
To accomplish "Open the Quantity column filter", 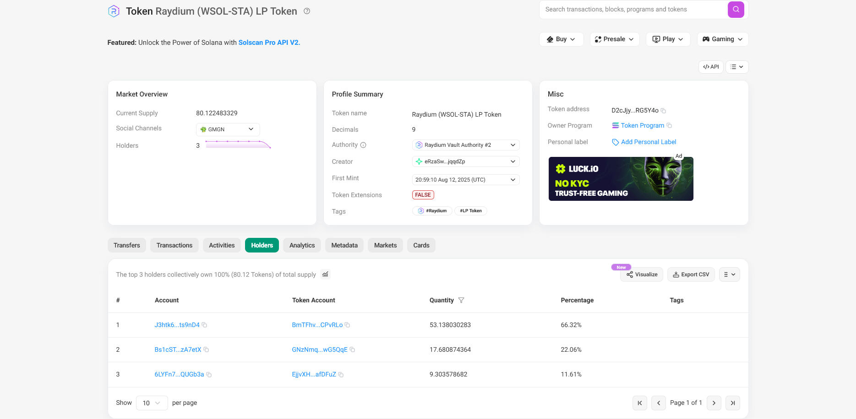I will click(x=461, y=300).
